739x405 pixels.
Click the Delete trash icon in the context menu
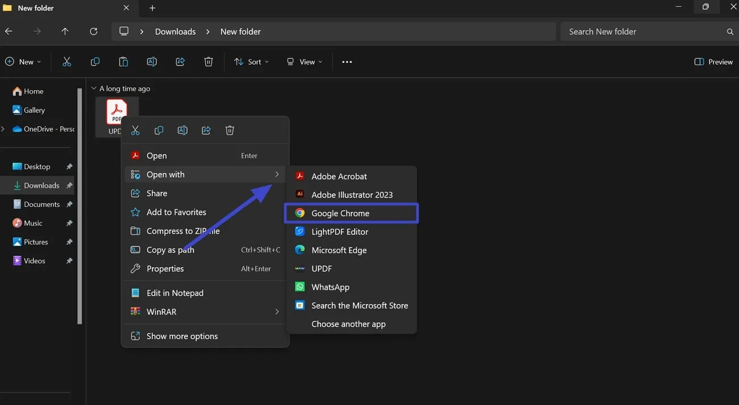pos(230,130)
